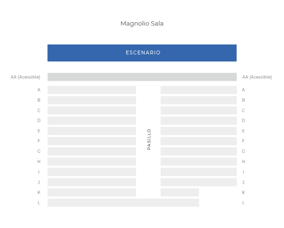Click the left AA (Acessible) row label
The height and width of the screenshot is (228, 284).
click(x=26, y=77)
